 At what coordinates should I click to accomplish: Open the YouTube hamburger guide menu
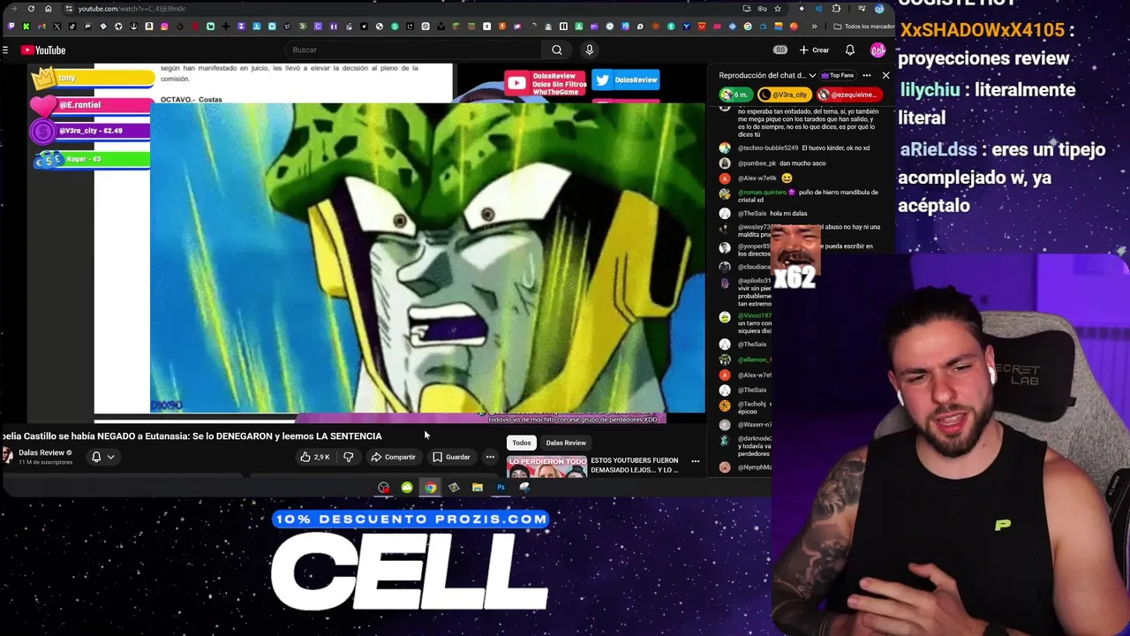5,50
